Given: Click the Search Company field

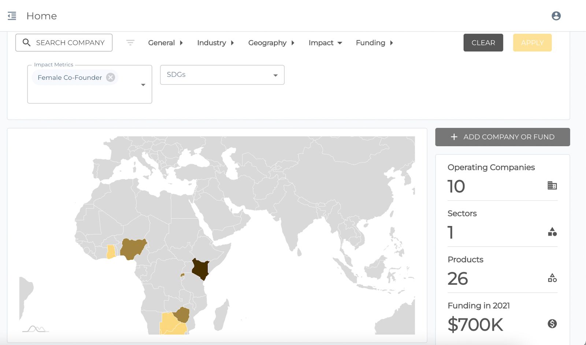Looking at the screenshot, I should point(64,43).
